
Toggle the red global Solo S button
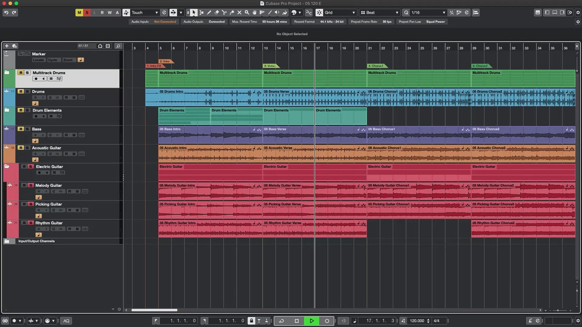pyautogui.click(x=87, y=13)
